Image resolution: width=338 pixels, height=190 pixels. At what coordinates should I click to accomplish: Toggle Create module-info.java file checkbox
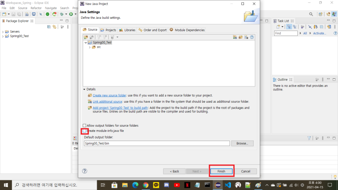tap(84, 131)
